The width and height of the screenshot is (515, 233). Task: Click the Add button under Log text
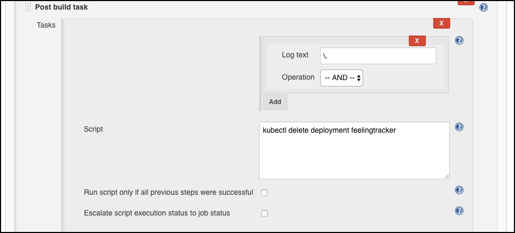(275, 102)
